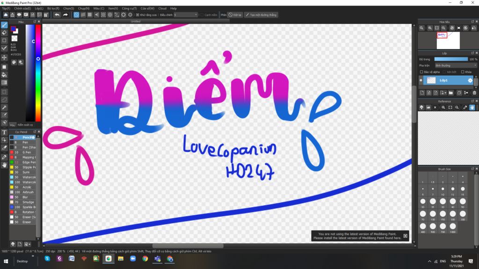Toggle visibility of layer Lớp1
This screenshot has height=269, width=479.
pyautogui.click(x=421, y=80)
